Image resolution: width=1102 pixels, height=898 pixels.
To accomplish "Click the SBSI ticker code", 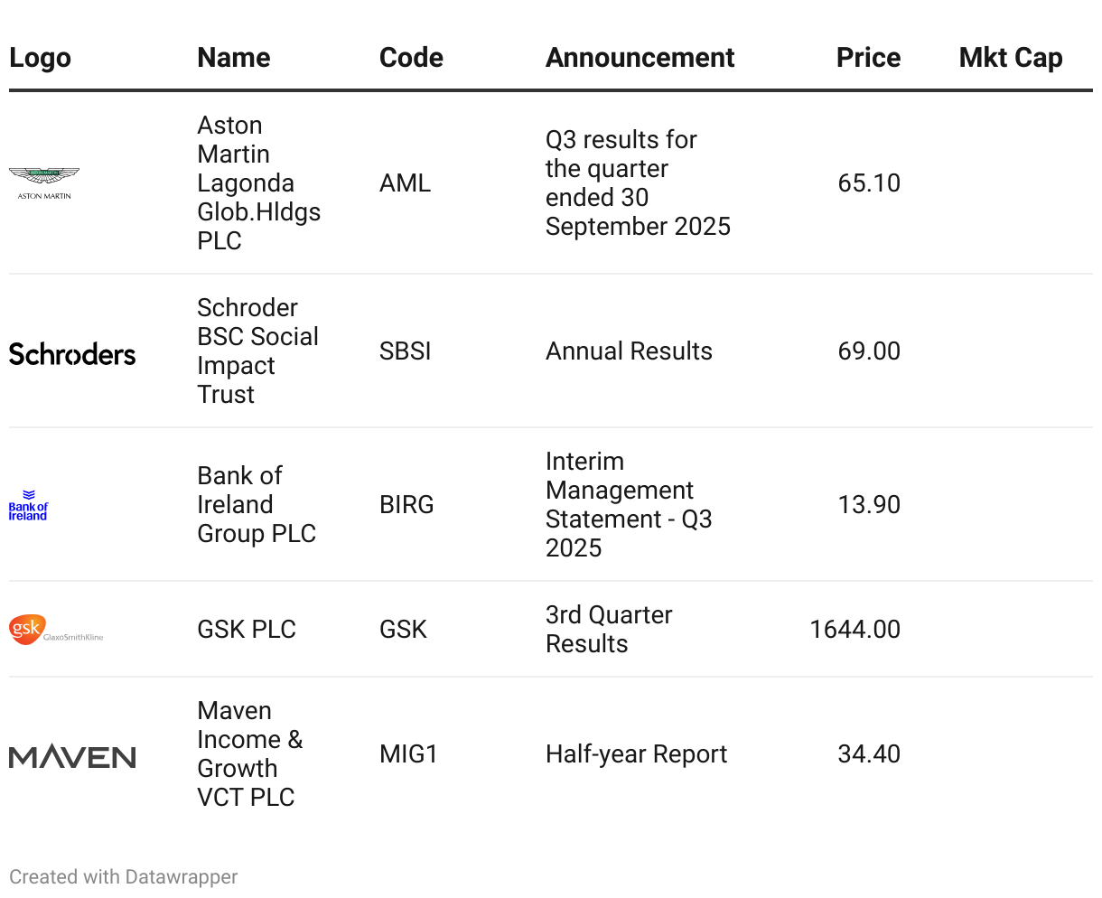I will pyautogui.click(x=405, y=351).
